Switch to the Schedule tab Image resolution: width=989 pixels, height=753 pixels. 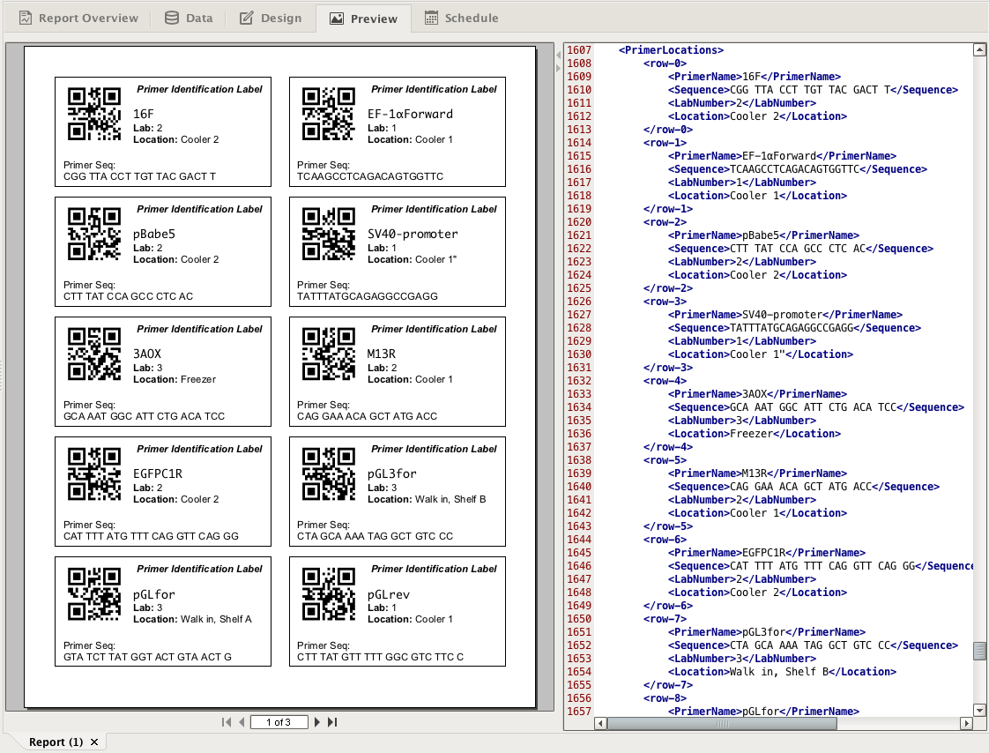[462, 17]
